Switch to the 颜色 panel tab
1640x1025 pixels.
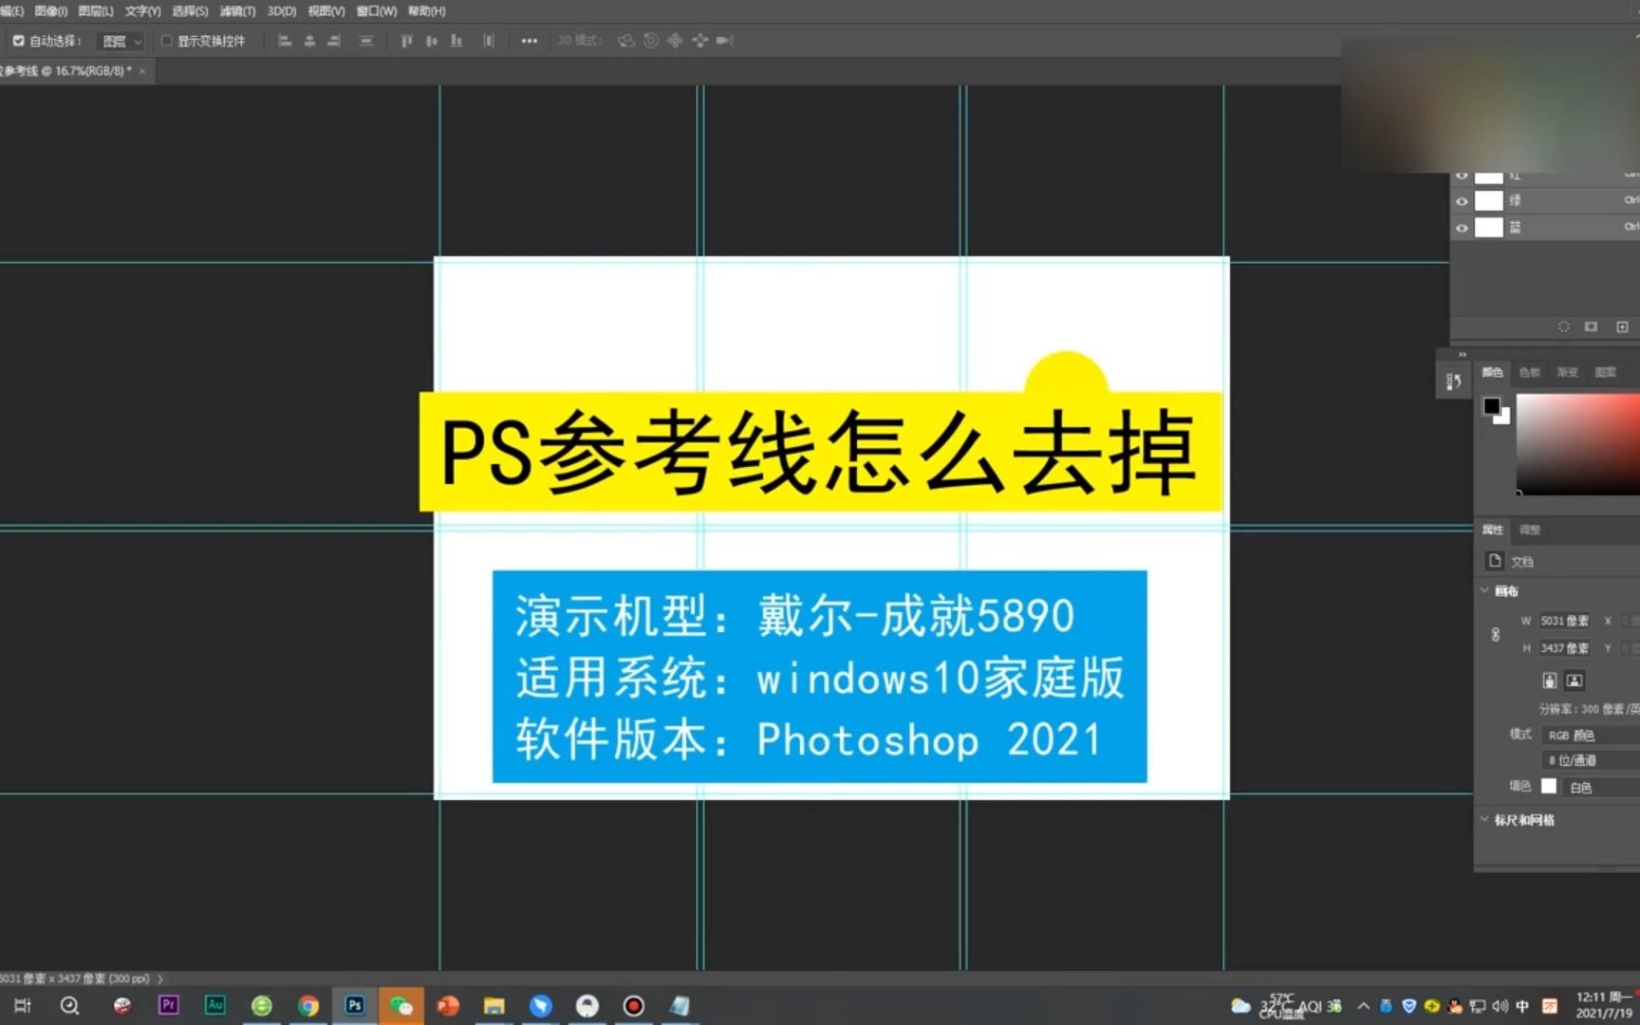point(1493,372)
